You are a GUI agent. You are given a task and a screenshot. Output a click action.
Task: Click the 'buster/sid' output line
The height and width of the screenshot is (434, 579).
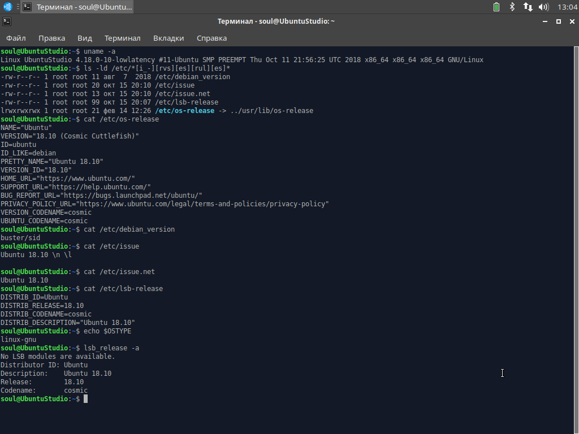[20, 238]
